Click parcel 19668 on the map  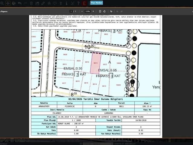click(119, 63)
